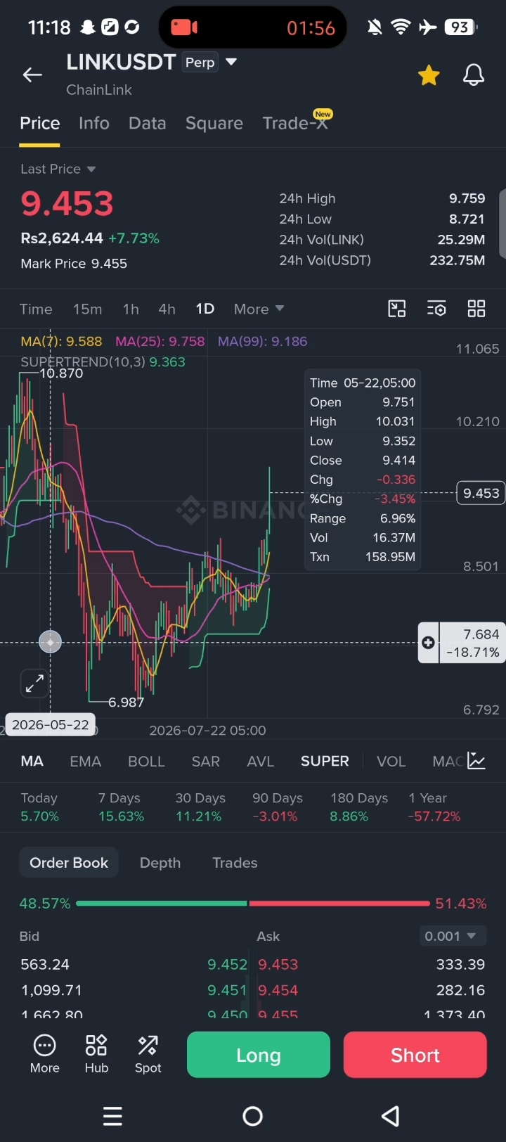Expand the LINKUSDT pair selector arrow
Viewport: 506px width, 1142px height.
click(x=231, y=63)
